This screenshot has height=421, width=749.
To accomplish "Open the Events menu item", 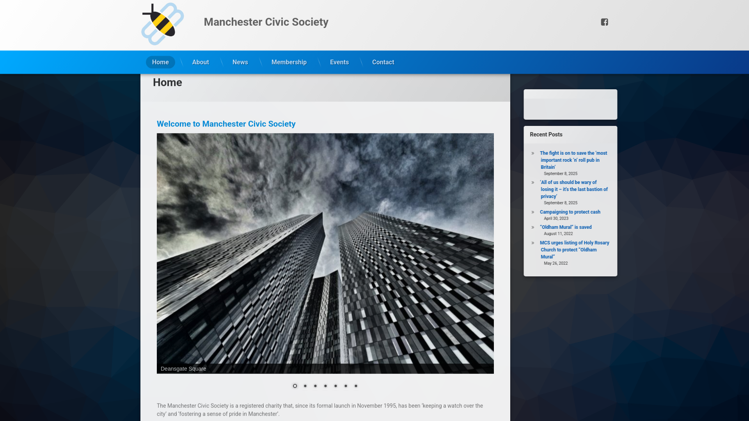I will click(339, 62).
